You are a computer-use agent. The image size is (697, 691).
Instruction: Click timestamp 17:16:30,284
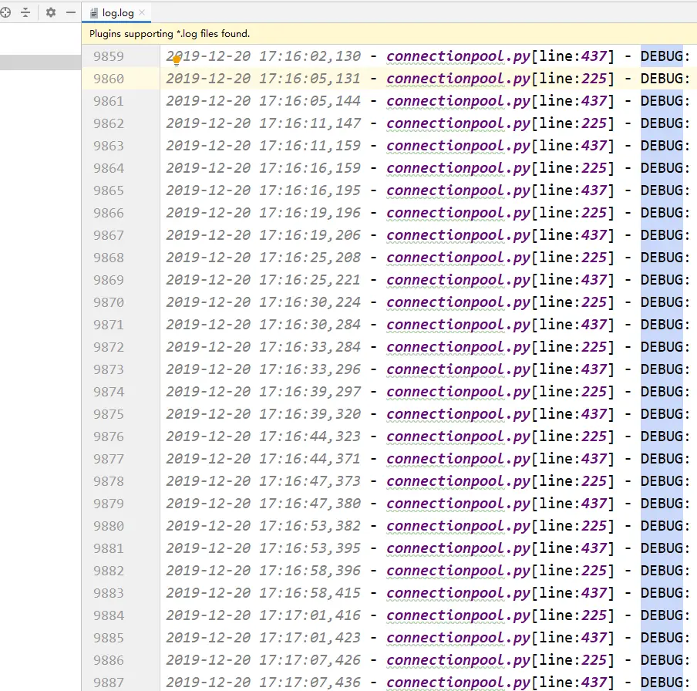[310, 325]
